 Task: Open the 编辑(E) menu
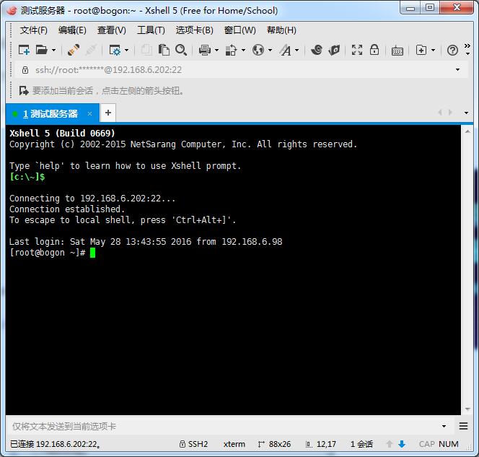pyautogui.click(x=72, y=30)
